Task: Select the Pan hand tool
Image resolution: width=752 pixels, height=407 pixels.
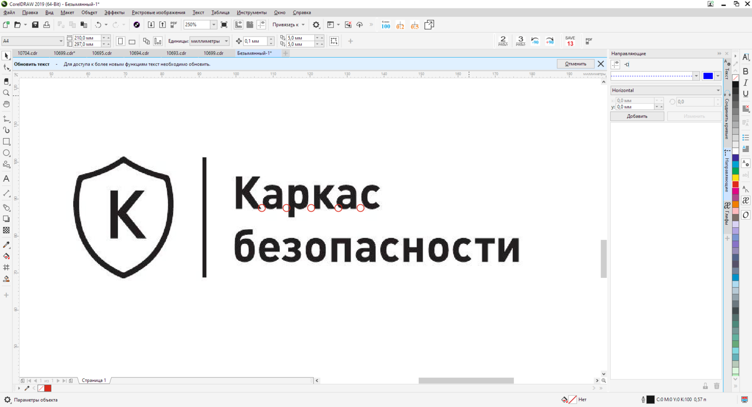Action: (7, 104)
